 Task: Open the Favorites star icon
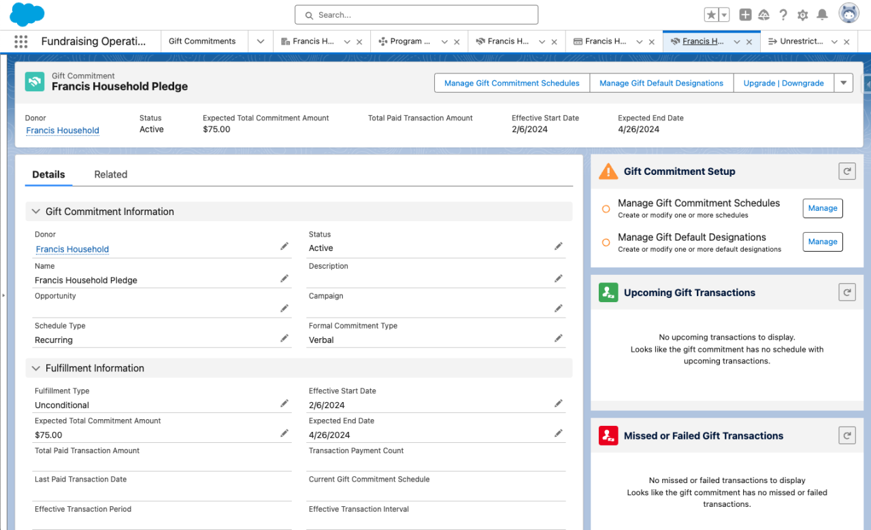pos(711,15)
